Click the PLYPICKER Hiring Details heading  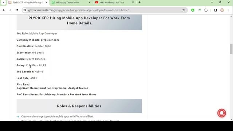(x=79, y=20)
